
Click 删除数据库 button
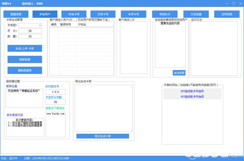pos(25,70)
